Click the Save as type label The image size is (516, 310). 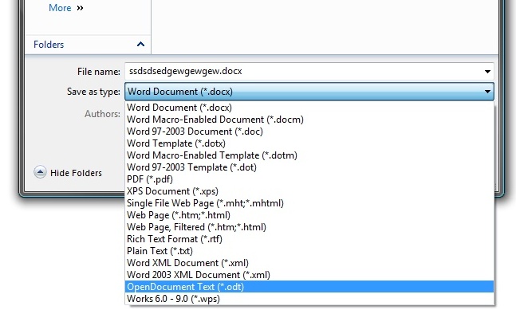coord(93,92)
